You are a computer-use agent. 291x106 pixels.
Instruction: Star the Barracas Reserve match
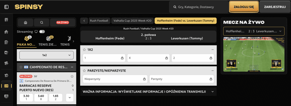click(x=72, y=76)
